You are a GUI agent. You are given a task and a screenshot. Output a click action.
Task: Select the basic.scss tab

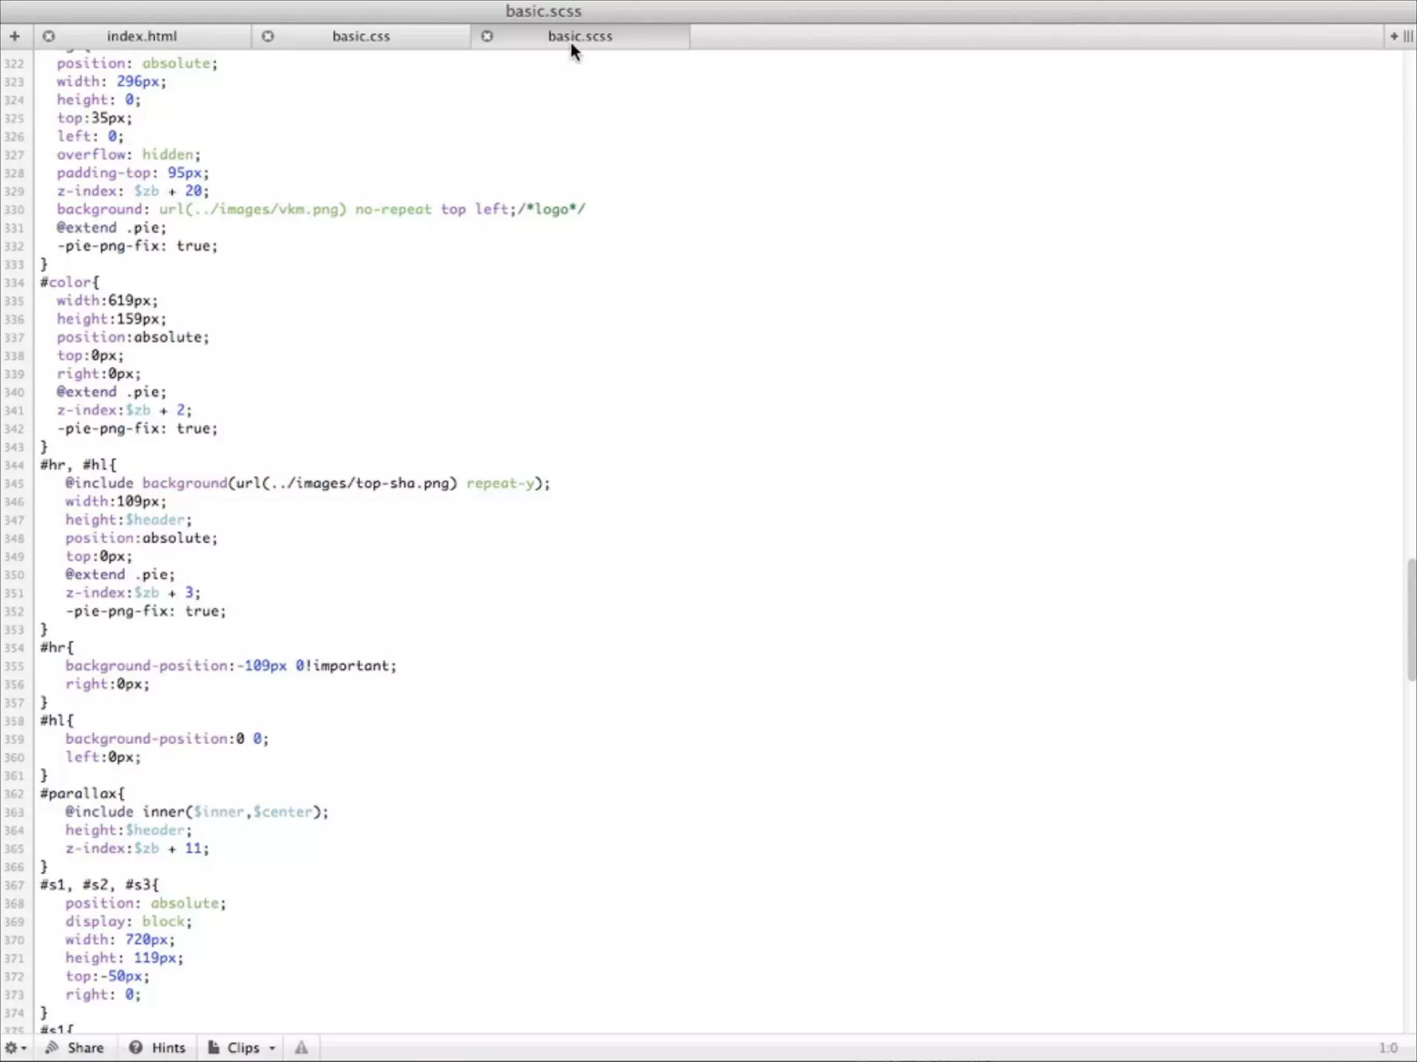(x=580, y=36)
